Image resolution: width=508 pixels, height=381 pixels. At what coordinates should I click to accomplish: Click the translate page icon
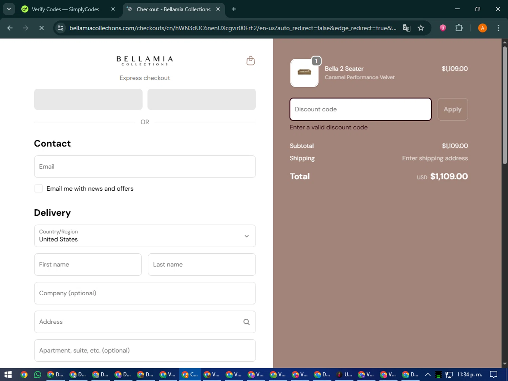point(406,28)
